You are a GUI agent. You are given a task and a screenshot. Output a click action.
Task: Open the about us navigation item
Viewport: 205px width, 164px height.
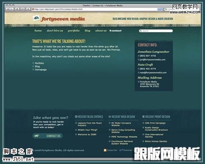click(101, 31)
